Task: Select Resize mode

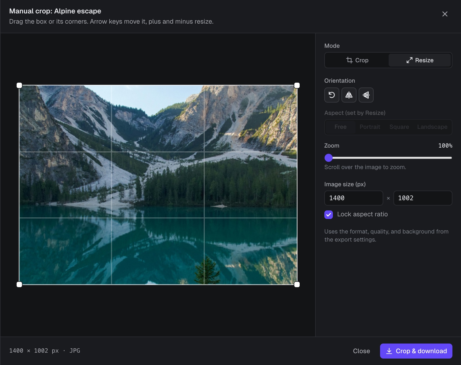Action: coord(420,60)
